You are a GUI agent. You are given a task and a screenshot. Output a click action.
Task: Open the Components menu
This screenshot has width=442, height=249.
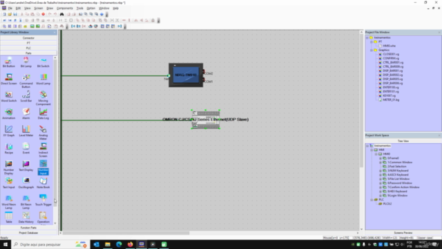tap(65, 8)
